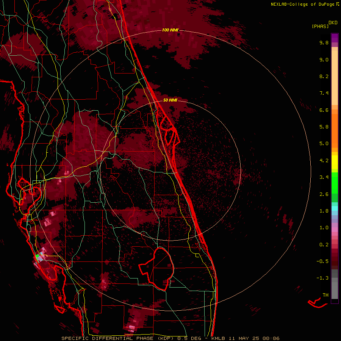The width and height of the screenshot is (341, 341).
Task: Click the 9.8 value on the color scale
Action: [x=324, y=42]
